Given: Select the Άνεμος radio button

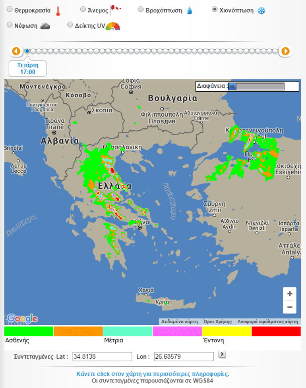Looking at the screenshot, I should pyautogui.click(x=83, y=9).
